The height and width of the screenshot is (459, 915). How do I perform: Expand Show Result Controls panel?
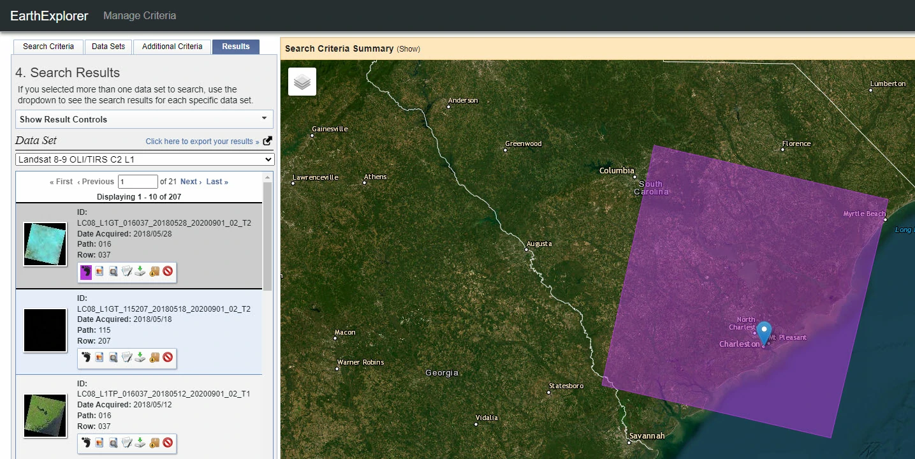pos(144,119)
